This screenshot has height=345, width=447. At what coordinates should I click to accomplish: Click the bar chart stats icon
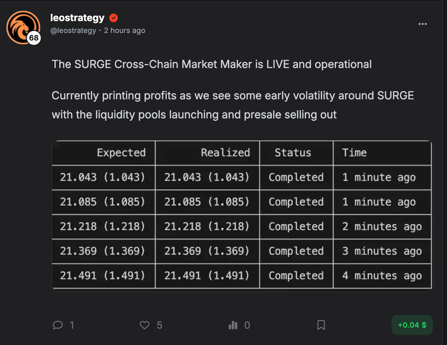[233, 325]
